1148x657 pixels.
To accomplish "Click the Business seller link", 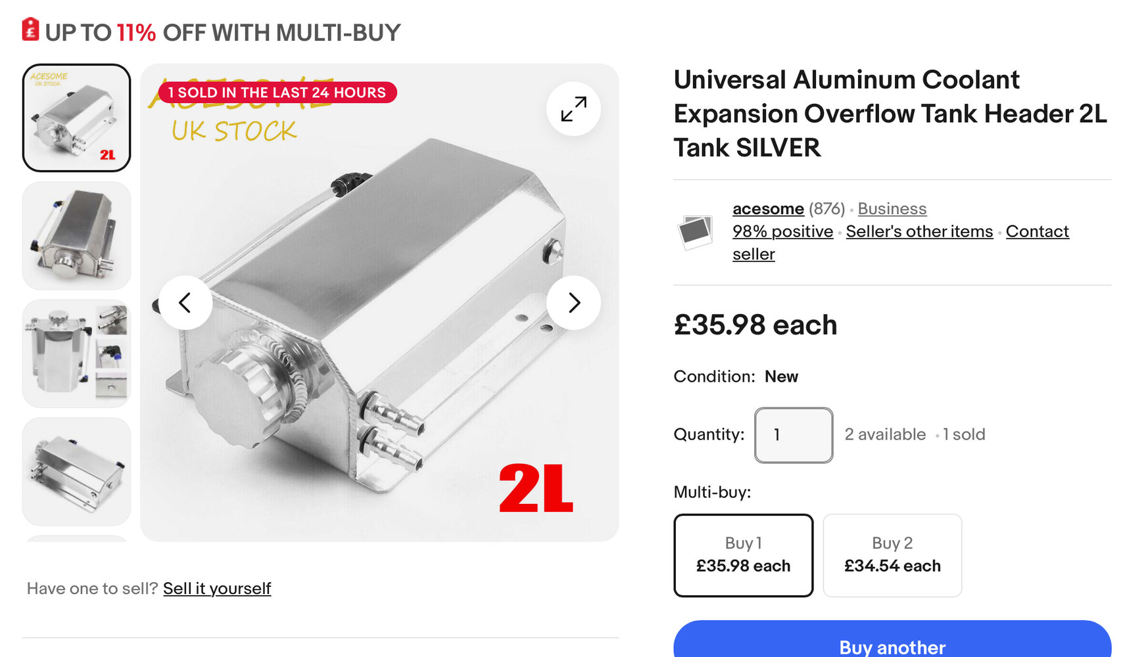I will [x=892, y=209].
